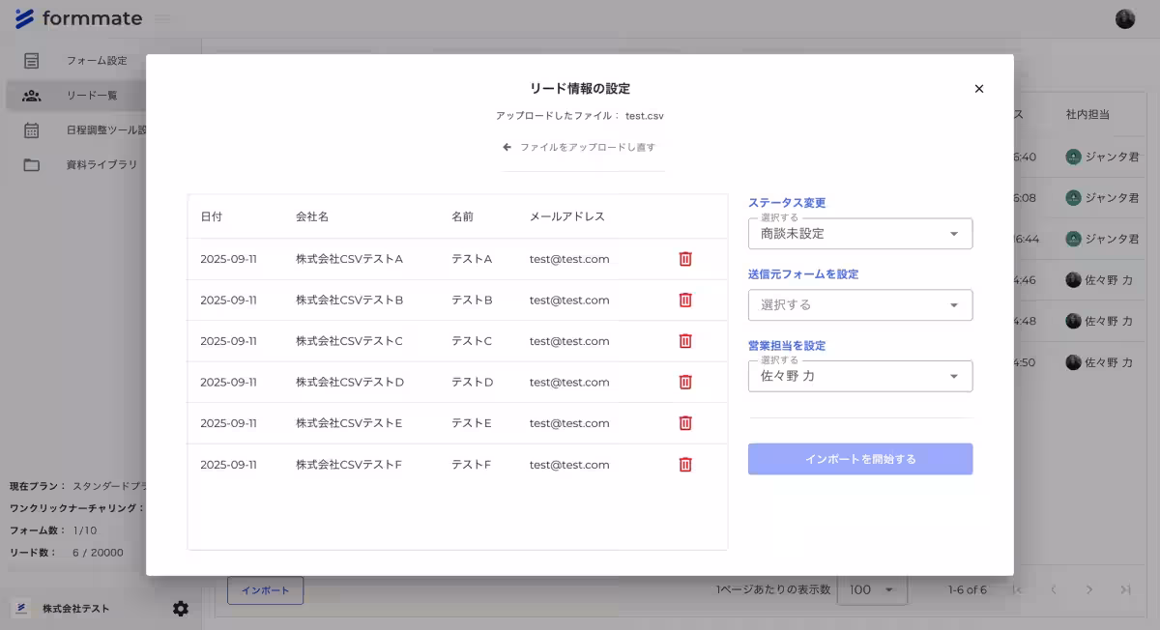Click the trash icon beside テストC

pos(684,341)
